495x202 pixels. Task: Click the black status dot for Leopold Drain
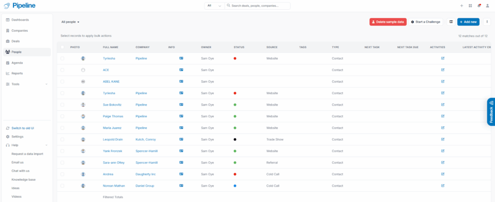(x=235, y=139)
